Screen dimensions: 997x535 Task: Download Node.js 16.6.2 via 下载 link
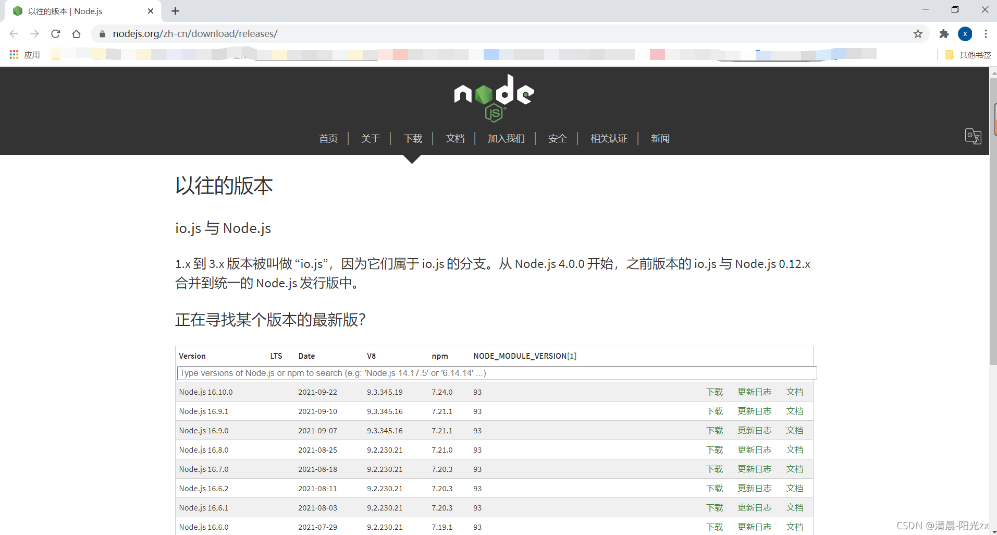715,489
